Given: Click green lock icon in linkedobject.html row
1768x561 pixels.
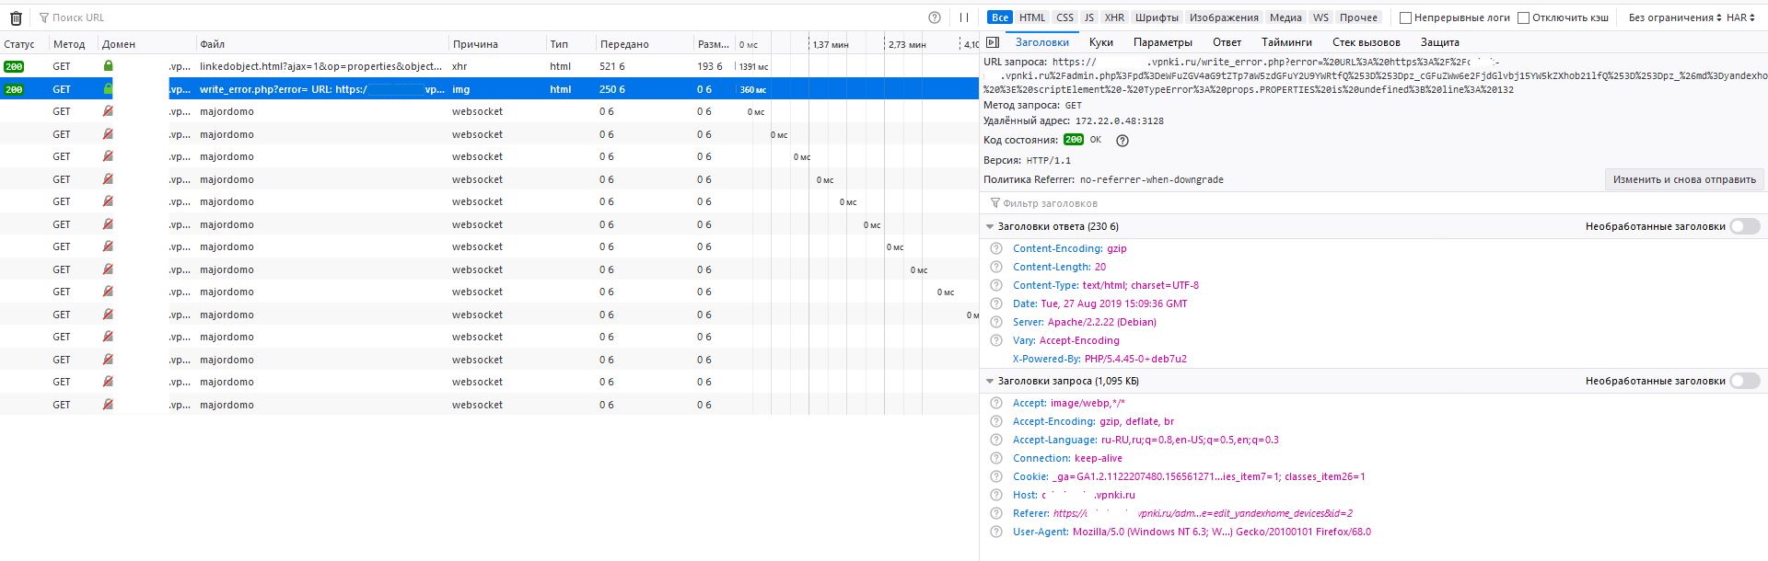Looking at the screenshot, I should 108,66.
